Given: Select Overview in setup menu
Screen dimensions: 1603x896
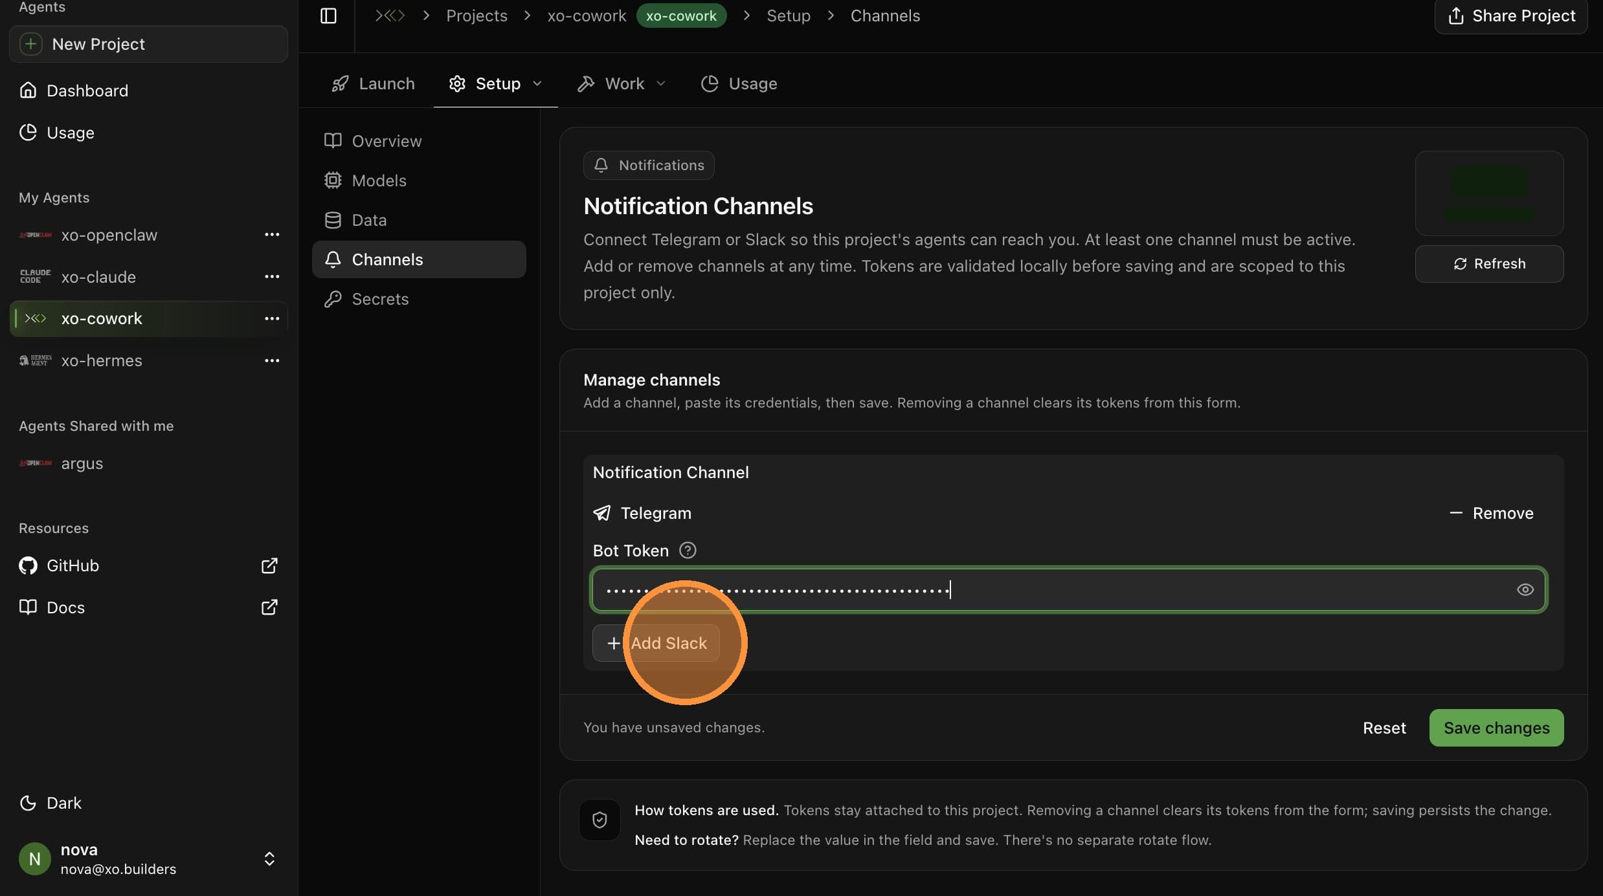Looking at the screenshot, I should click(x=419, y=141).
